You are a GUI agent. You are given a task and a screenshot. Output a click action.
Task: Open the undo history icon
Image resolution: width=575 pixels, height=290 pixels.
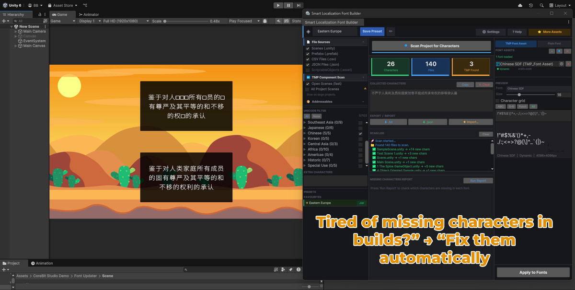(x=531, y=5)
